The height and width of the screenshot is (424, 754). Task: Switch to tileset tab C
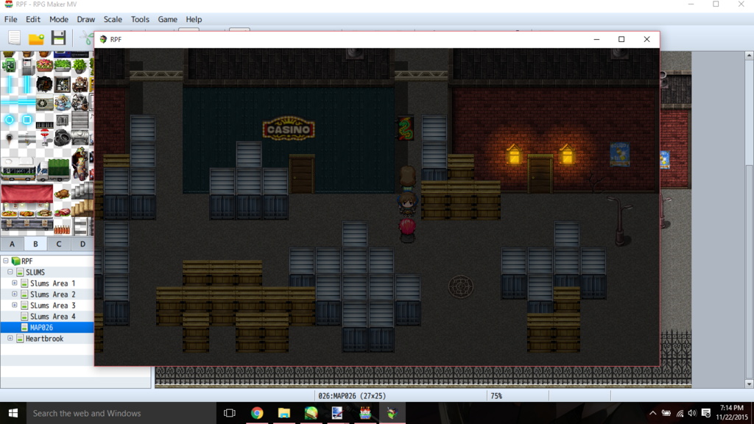click(x=59, y=244)
